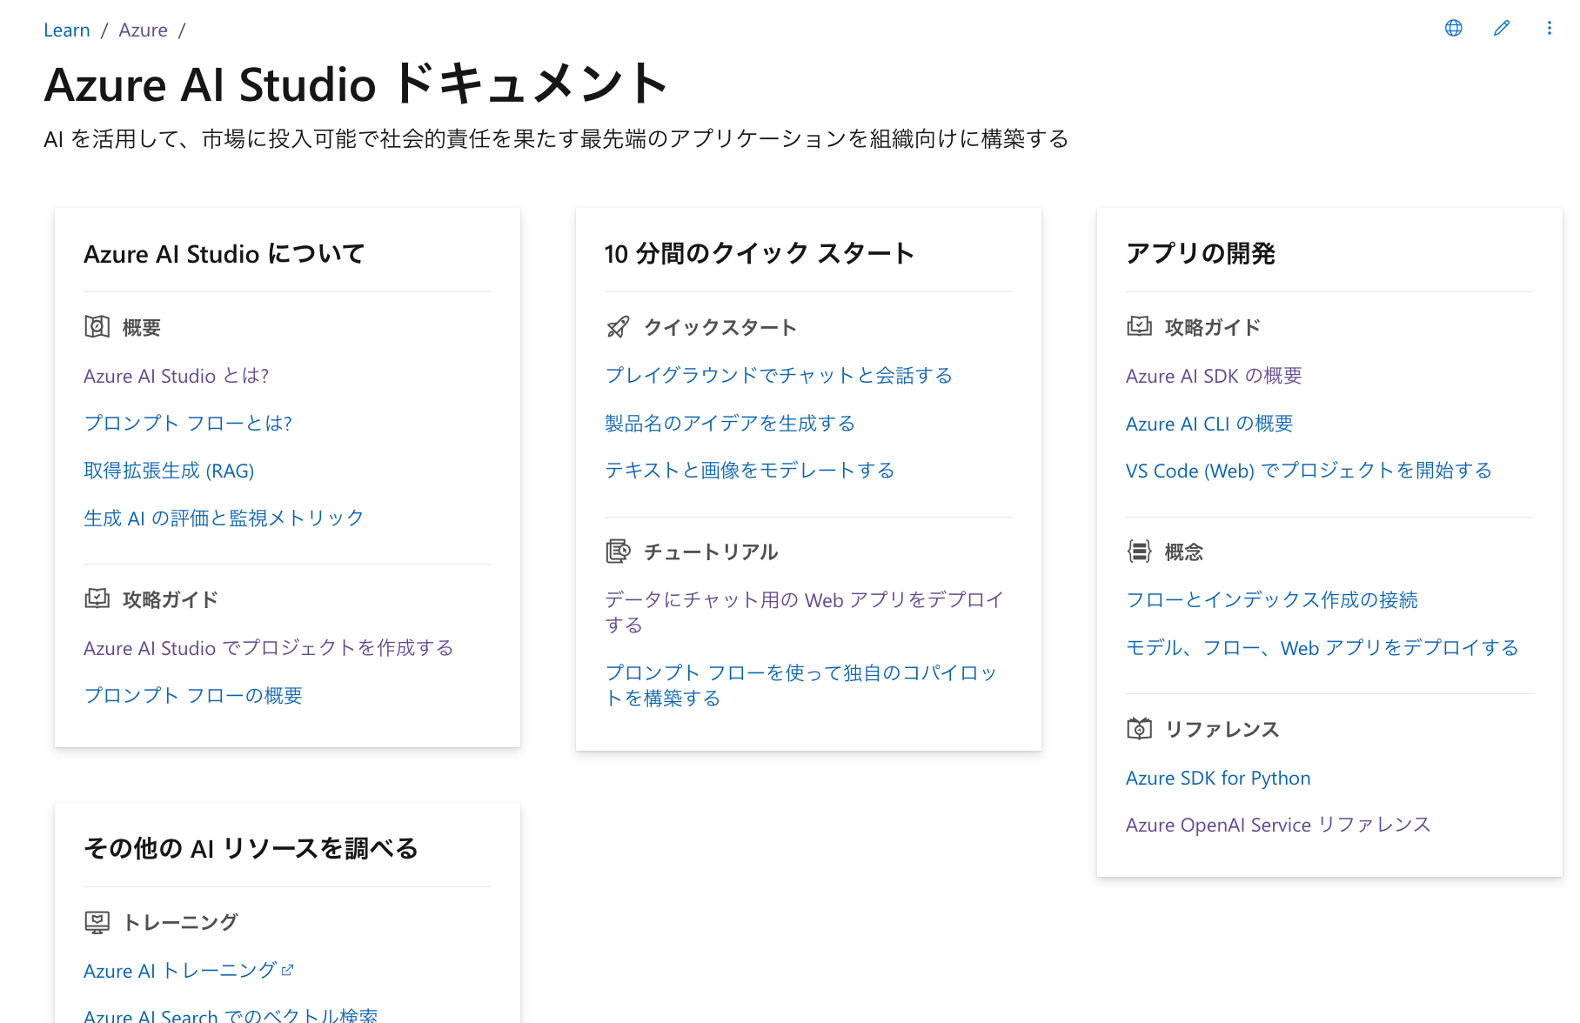1580x1023 pixels.
Task: Open the Azure AI CLI の概要 link
Action: pyautogui.click(x=1209, y=424)
